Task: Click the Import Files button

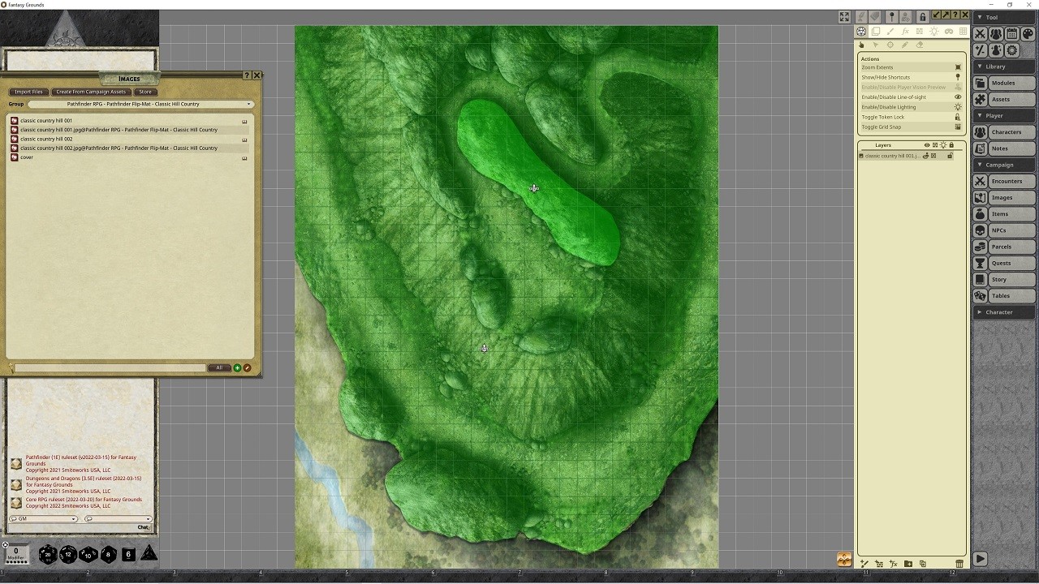Action: coord(28,92)
